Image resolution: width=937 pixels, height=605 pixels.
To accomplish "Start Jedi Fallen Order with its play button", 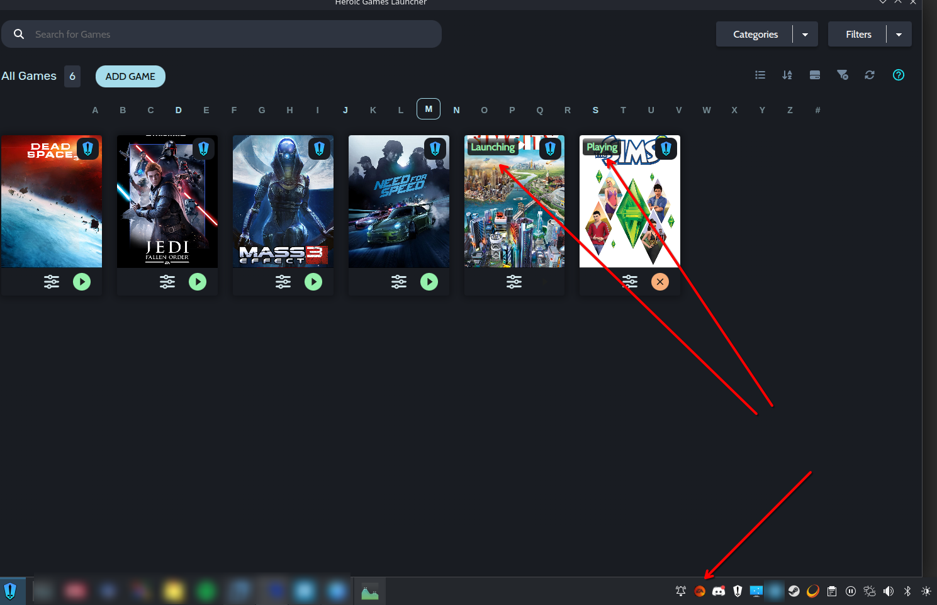I will pyautogui.click(x=198, y=282).
